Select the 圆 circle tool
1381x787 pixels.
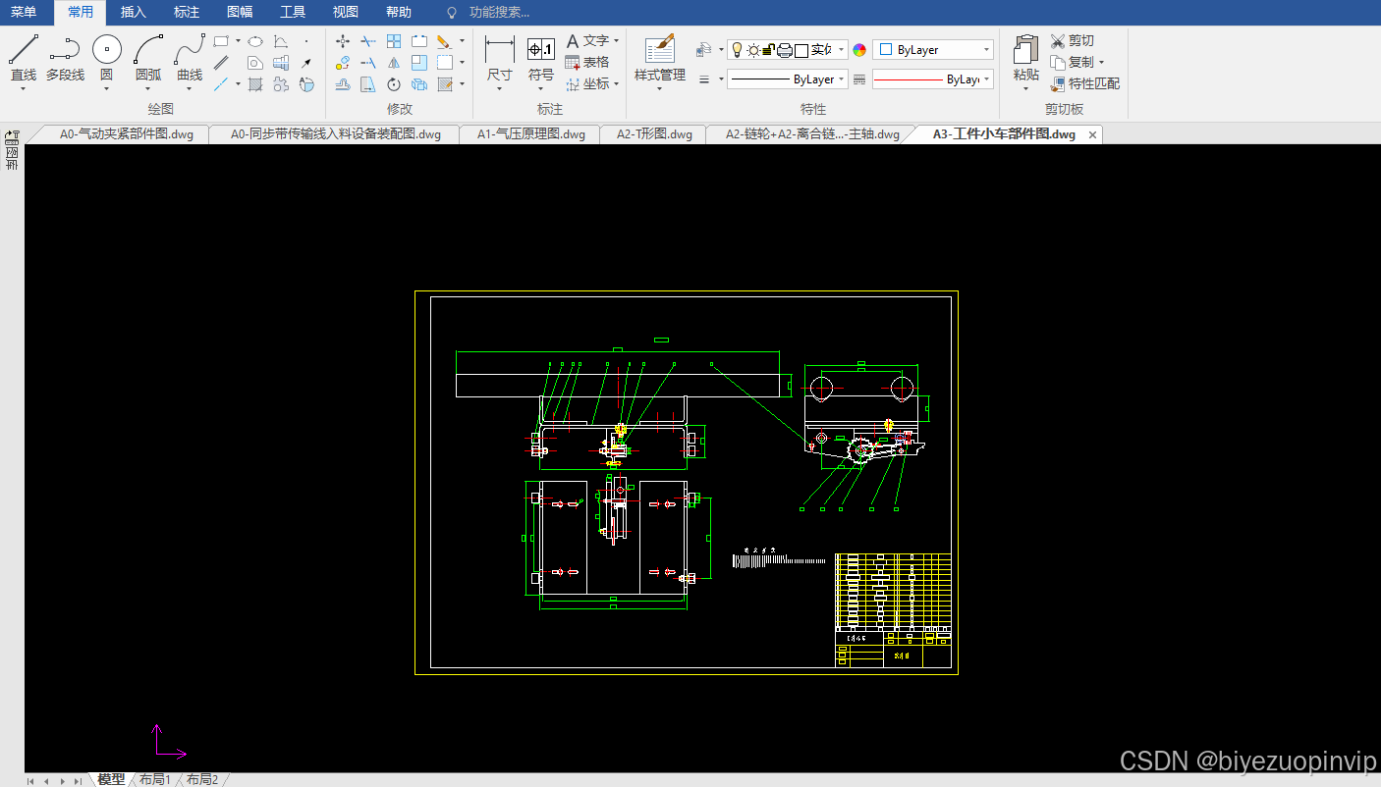point(107,59)
